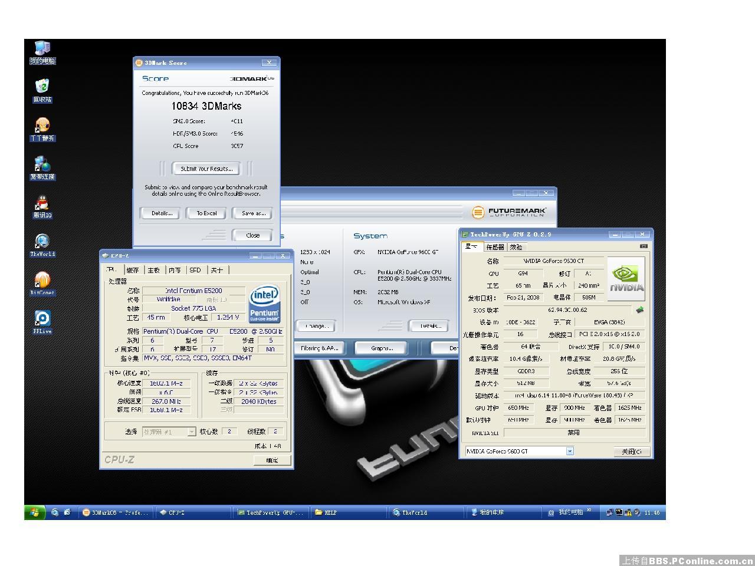Open the BitComet desktop icon

42,284
